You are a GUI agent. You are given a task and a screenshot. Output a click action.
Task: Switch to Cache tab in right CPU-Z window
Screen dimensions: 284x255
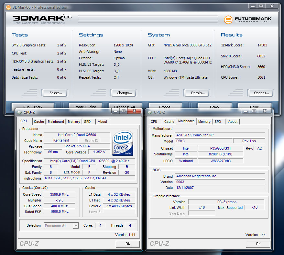169,122
